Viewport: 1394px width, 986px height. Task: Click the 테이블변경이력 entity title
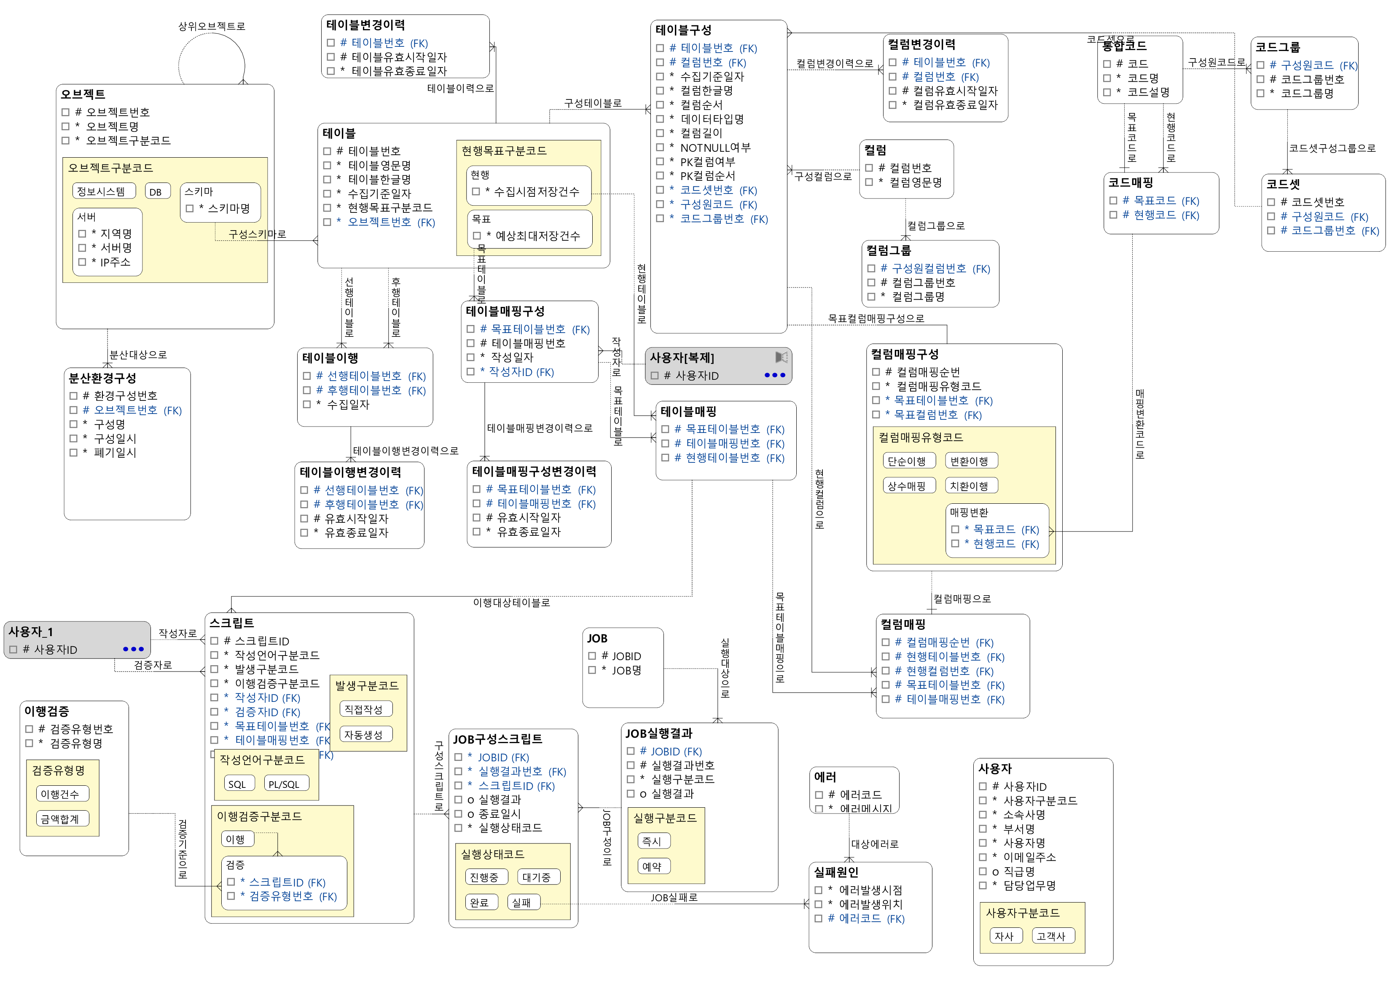tap(365, 25)
